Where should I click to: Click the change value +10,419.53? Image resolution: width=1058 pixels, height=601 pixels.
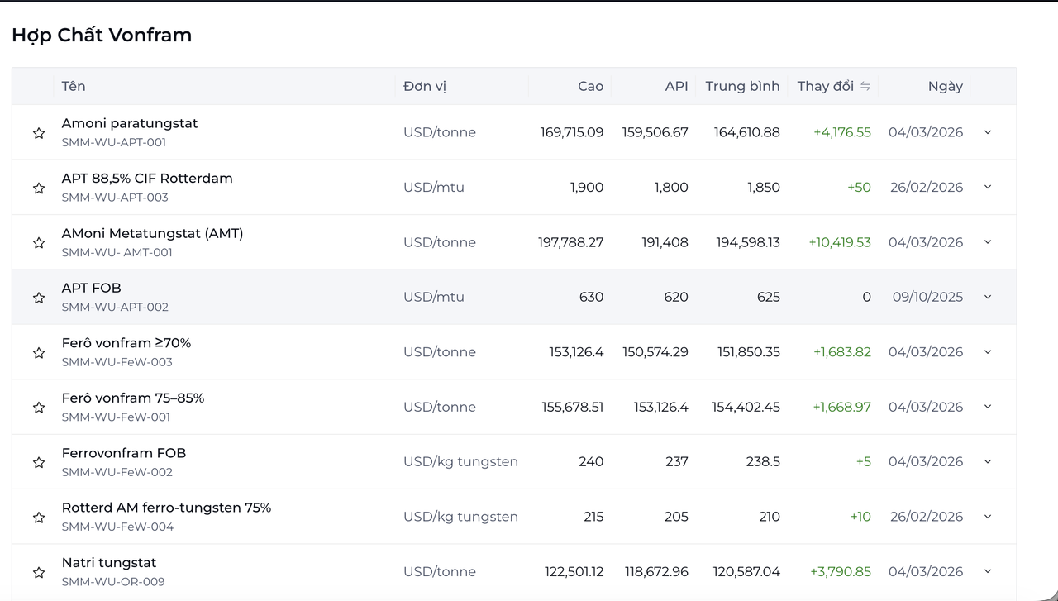click(x=839, y=242)
